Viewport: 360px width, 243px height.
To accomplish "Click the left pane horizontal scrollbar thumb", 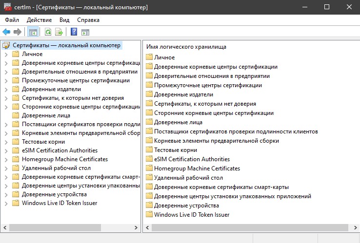I will [55, 227].
